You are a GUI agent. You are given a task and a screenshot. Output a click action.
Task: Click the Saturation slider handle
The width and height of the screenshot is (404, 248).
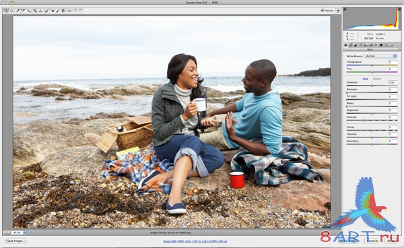(x=372, y=144)
